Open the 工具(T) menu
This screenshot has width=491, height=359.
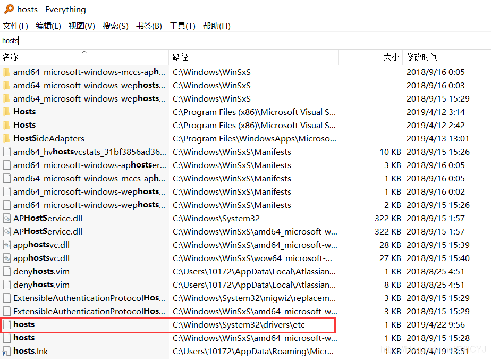pos(182,26)
